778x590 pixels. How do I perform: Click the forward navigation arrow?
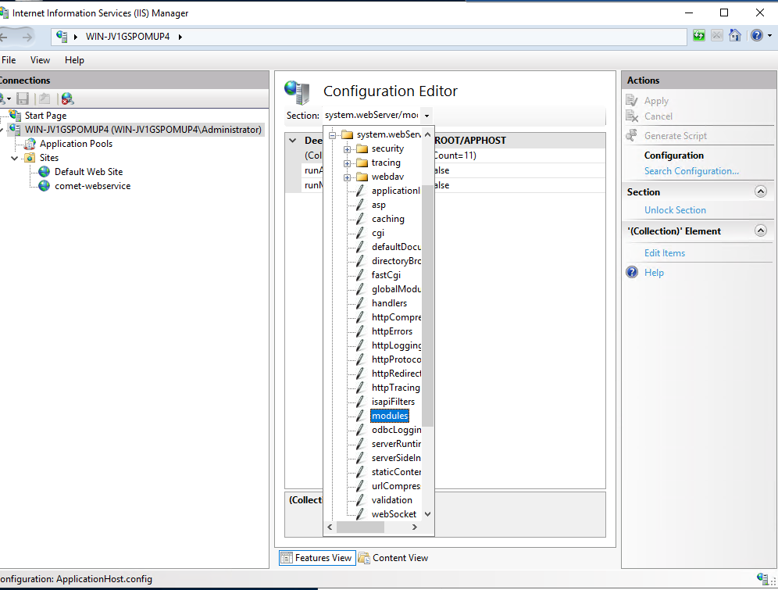(27, 37)
